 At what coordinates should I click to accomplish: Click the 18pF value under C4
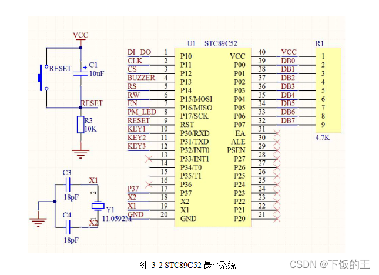point(71,240)
